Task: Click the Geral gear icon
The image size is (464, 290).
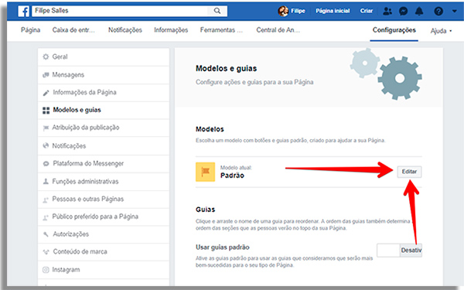Action: coord(46,56)
